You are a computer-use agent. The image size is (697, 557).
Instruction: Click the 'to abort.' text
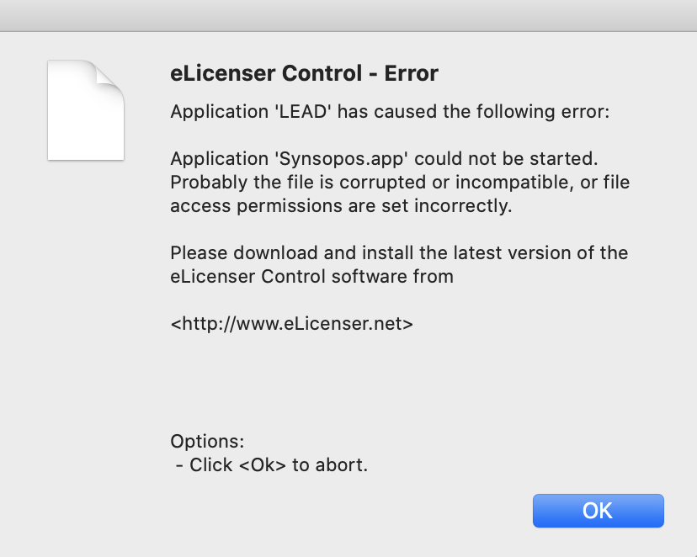tap(330, 464)
